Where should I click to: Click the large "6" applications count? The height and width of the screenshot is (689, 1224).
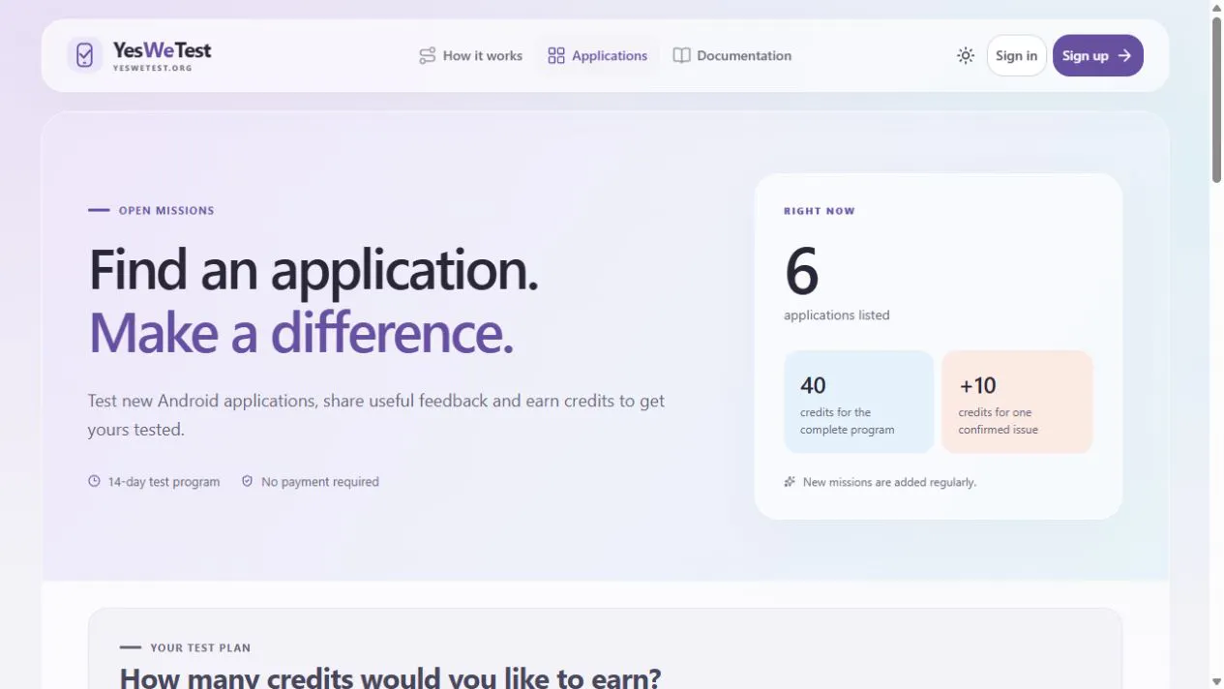point(801,272)
